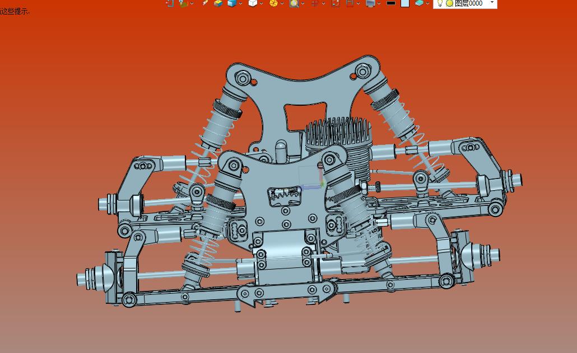The height and width of the screenshot is (353, 577).
Task: Open the 图层0000 layer dropdown
Action: point(492,3)
